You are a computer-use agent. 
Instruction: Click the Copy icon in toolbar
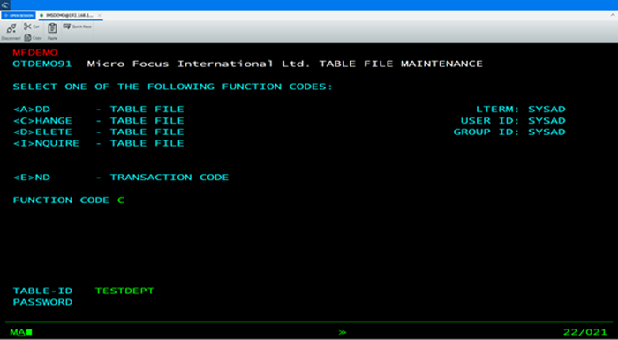27,38
